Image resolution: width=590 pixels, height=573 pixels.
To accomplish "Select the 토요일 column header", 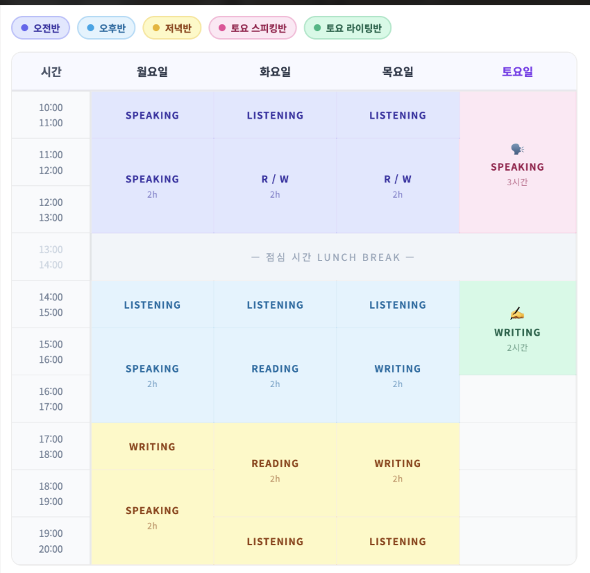I will point(517,71).
